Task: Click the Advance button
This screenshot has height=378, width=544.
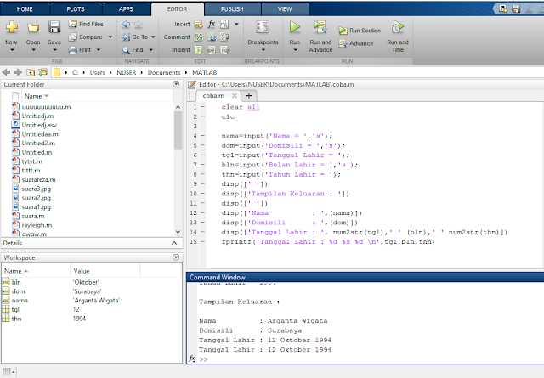Action: pyautogui.click(x=356, y=43)
